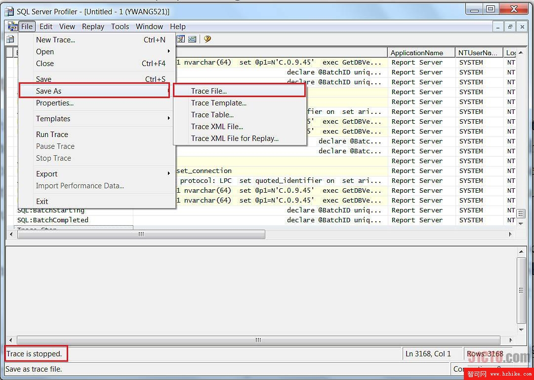Open the Performance Monitor toolbar icon
The width and height of the screenshot is (534, 380).
tap(192, 39)
